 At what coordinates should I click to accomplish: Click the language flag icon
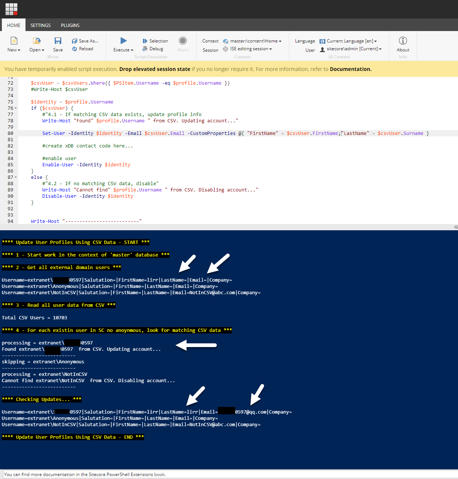click(x=322, y=41)
